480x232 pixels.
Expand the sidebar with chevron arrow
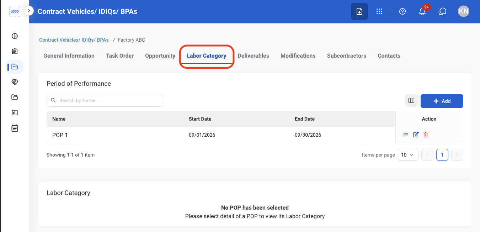pyautogui.click(x=29, y=11)
